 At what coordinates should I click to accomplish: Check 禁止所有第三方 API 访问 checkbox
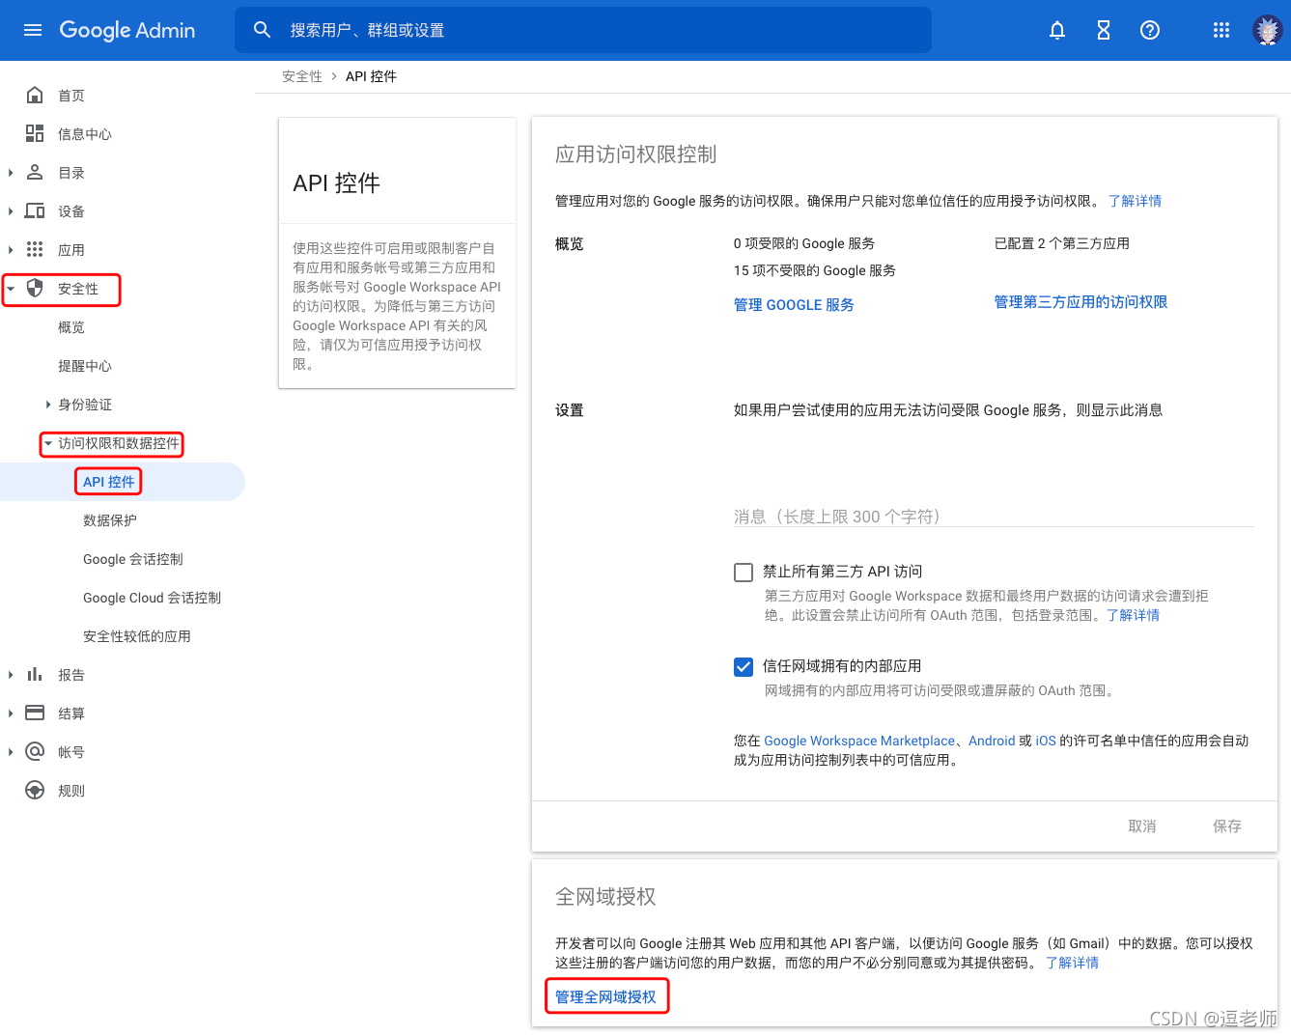coord(744,572)
